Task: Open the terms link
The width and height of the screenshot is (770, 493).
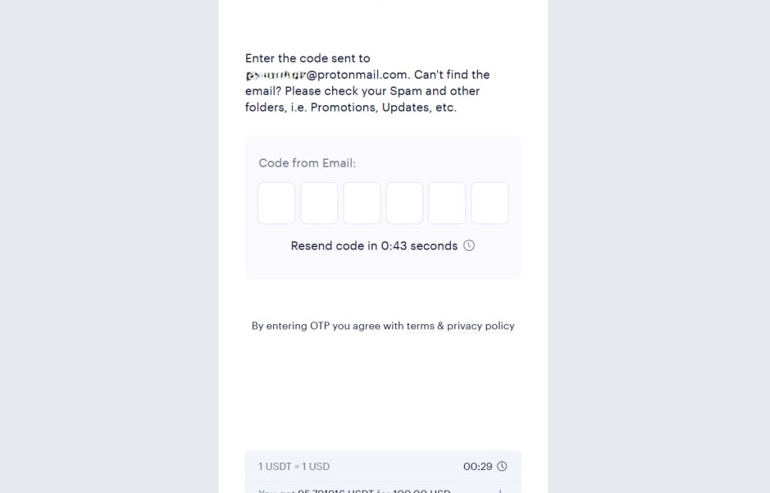Action: (x=420, y=326)
